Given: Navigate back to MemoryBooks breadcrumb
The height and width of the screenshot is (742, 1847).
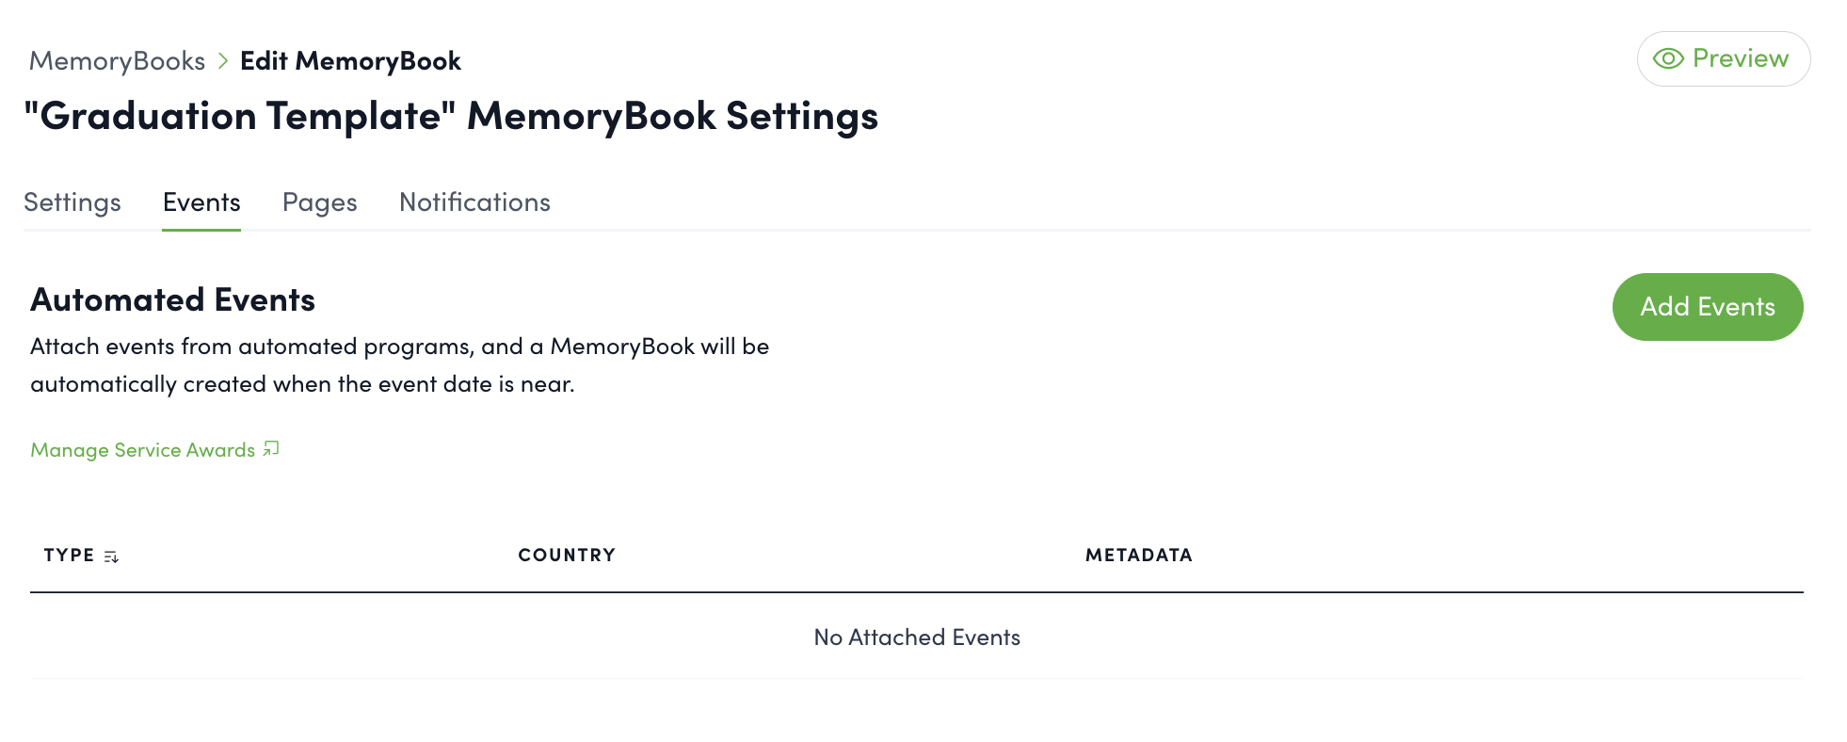Looking at the screenshot, I should point(118,61).
